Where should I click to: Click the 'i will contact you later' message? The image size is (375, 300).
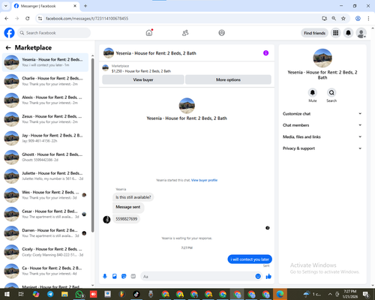click(250, 259)
